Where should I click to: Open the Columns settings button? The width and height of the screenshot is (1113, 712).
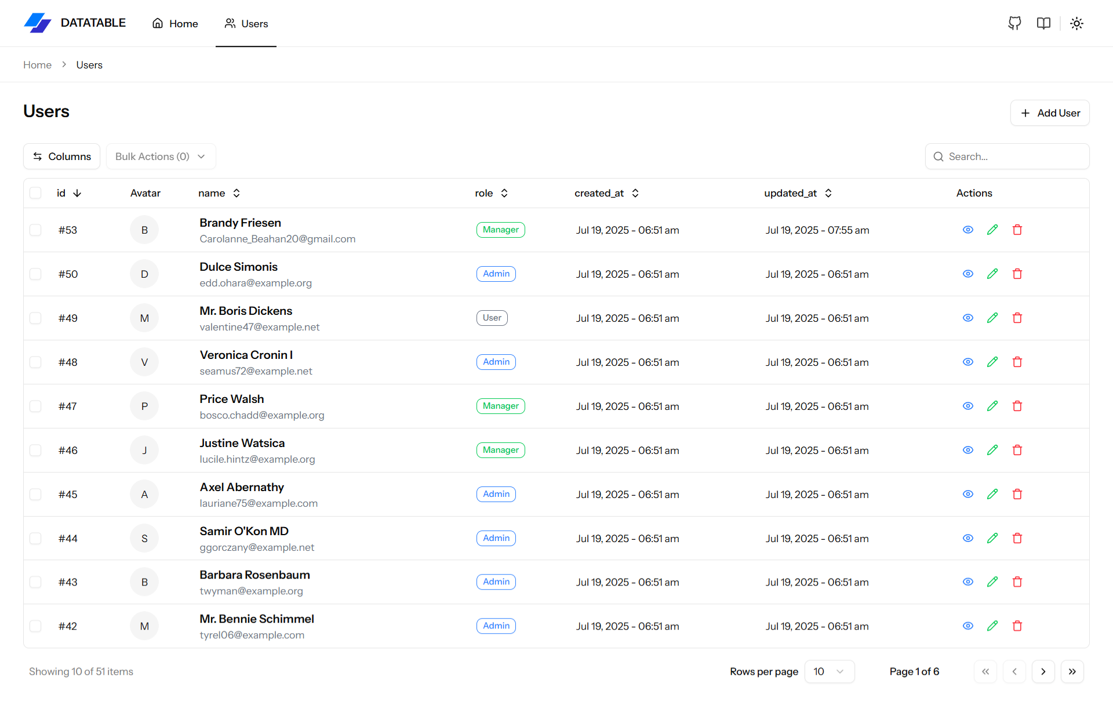click(61, 157)
